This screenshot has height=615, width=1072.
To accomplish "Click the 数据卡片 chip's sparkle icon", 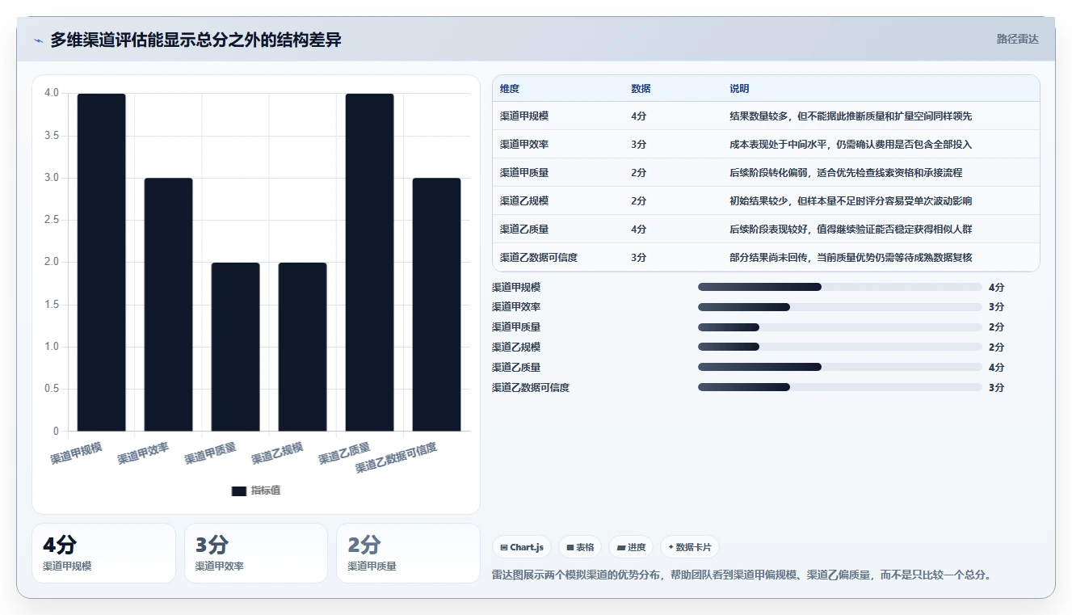I will coord(671,547).
